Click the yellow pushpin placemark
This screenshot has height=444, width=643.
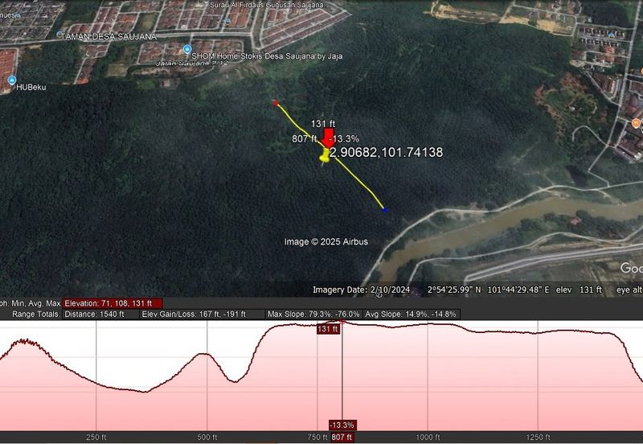tap(325, 156)
